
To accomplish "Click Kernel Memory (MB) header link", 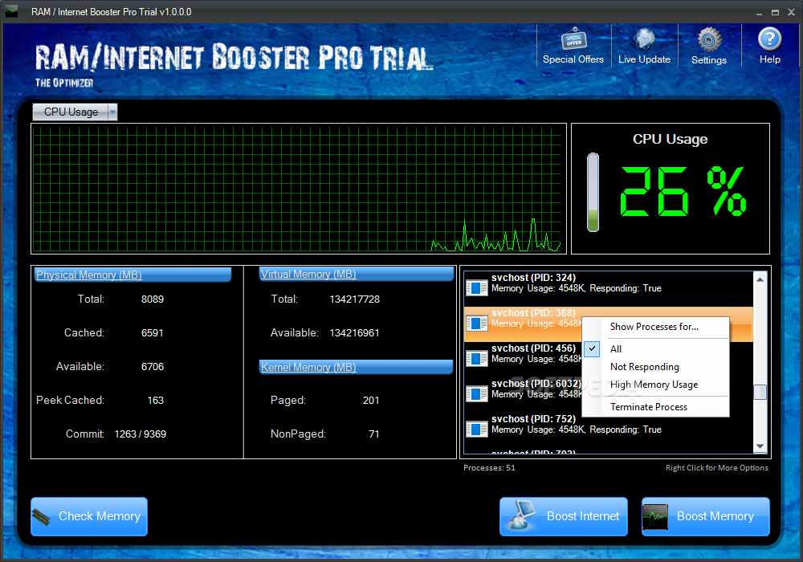I will (308, 367).
